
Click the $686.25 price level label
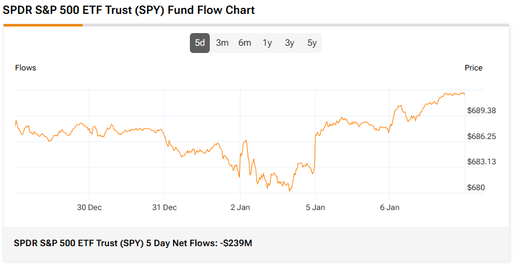tap(481, 137)
